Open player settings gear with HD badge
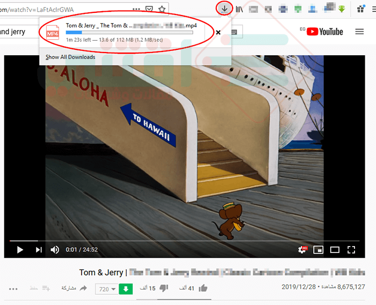Viewport: 376px width, 305px height. click(x=302, y=250)
